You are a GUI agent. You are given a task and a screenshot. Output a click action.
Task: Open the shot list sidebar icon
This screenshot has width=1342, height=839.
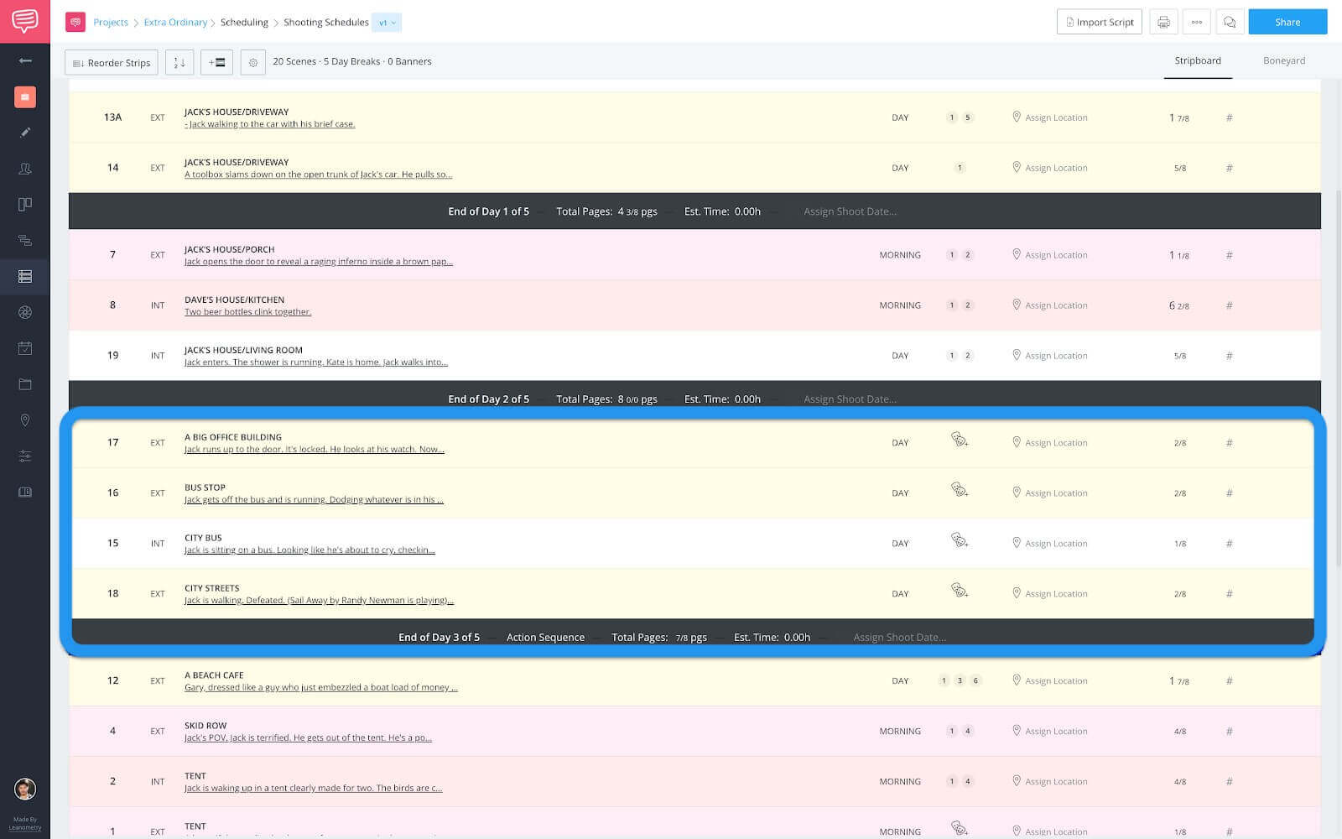point(25,240)
